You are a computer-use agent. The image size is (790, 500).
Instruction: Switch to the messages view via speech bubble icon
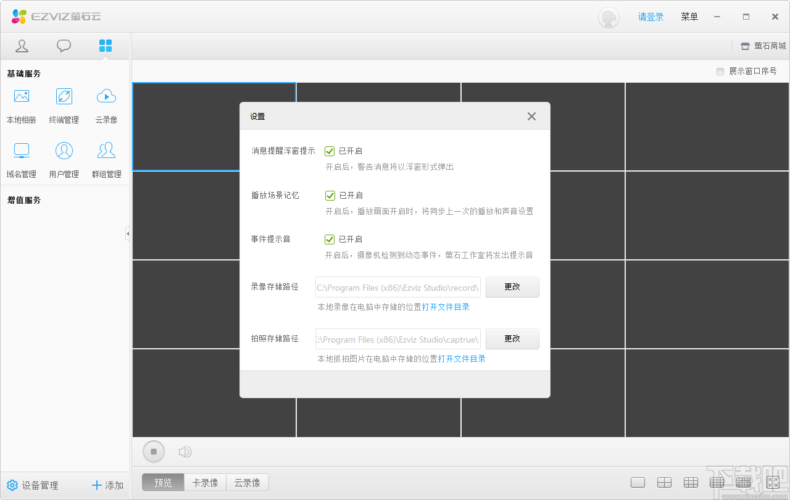point(64,45)
